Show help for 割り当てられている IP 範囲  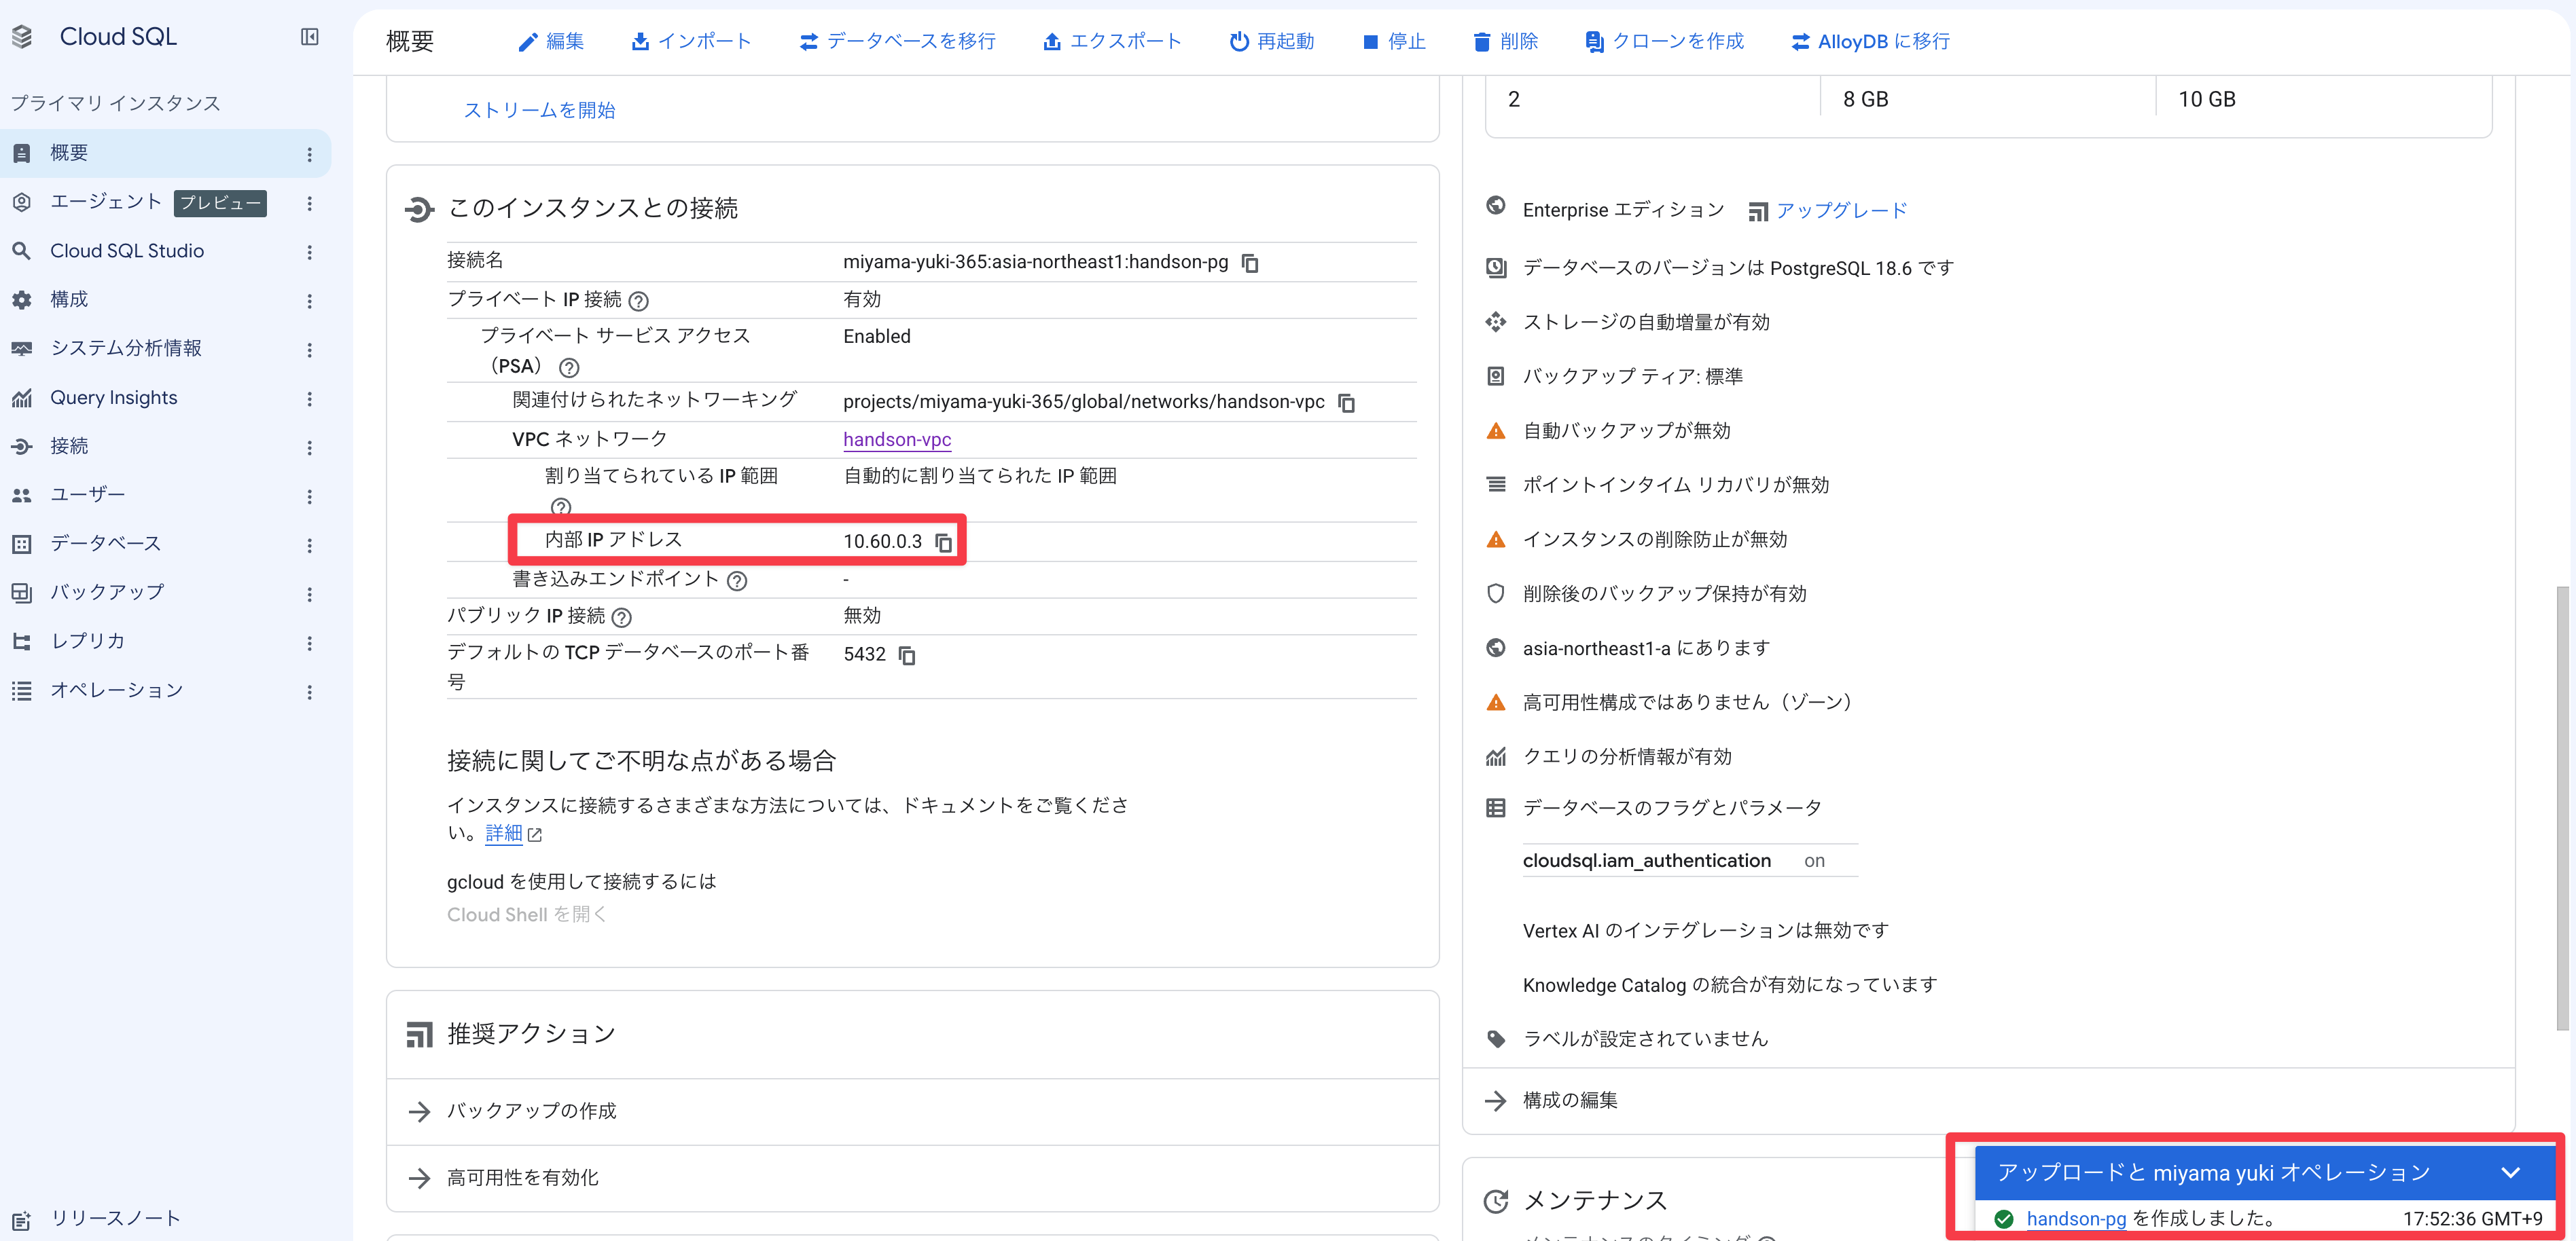click(561, 506)
